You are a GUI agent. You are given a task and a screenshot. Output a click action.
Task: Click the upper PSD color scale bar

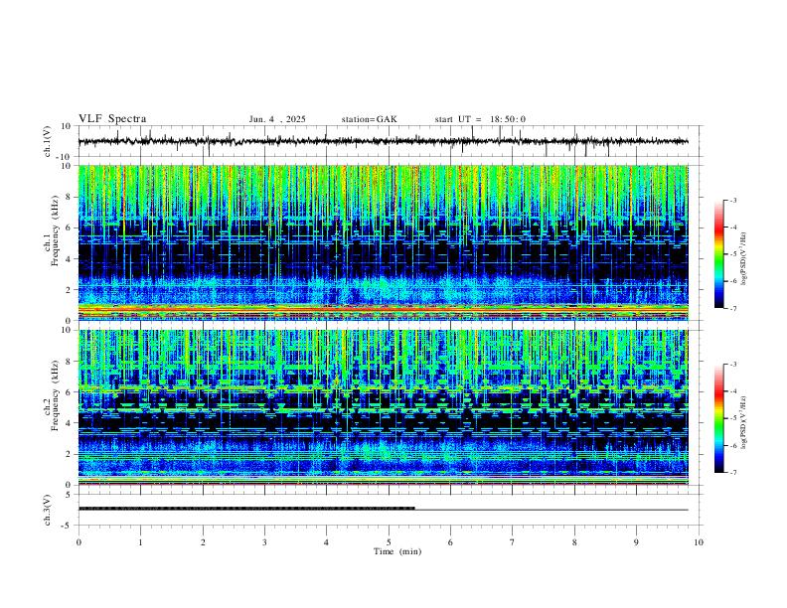[718, 254]
